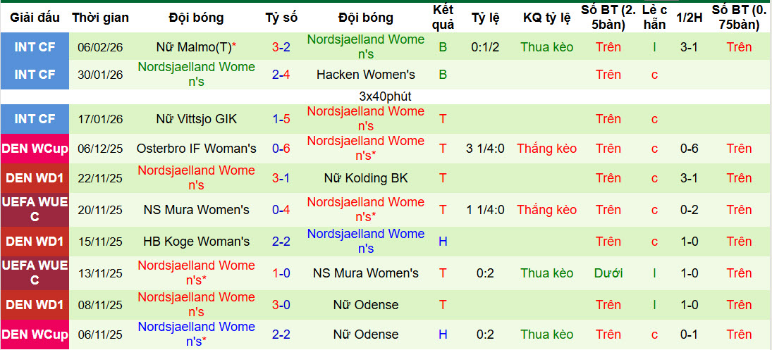Open the HB Koge Woman's team link
This screenshot has width=772, height=350.
[197, 242]
